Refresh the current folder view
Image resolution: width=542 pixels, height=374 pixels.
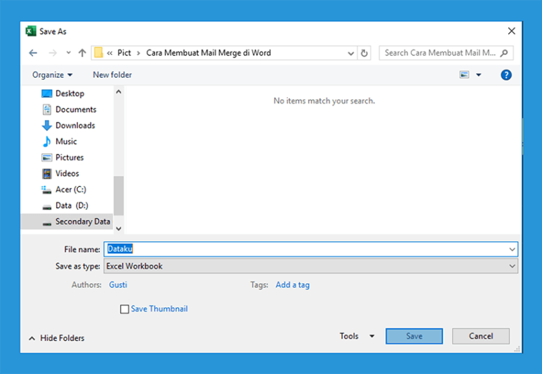click(364, 54)
